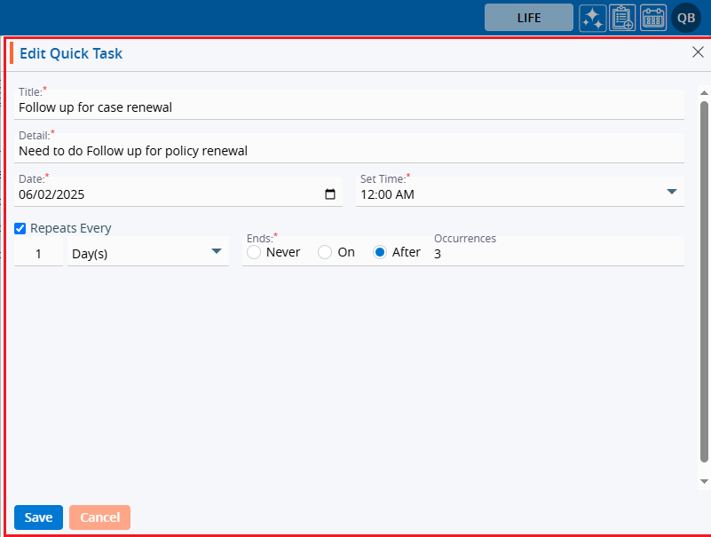Image resolution: width=711 pixels, height=537 pixels.
Task: Click scrollbar down arrow
Action: (704, 480)
